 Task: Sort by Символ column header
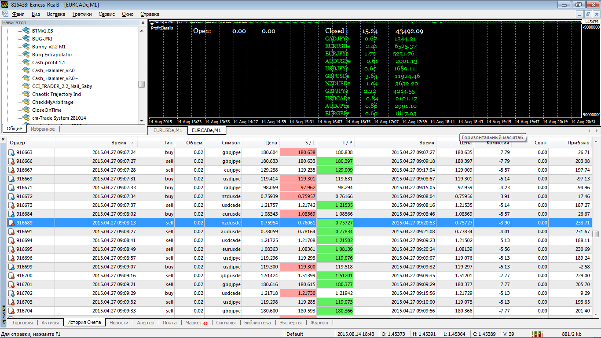tap(223, 143)
